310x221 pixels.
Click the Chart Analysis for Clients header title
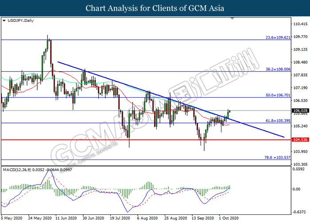click(155, 8)
